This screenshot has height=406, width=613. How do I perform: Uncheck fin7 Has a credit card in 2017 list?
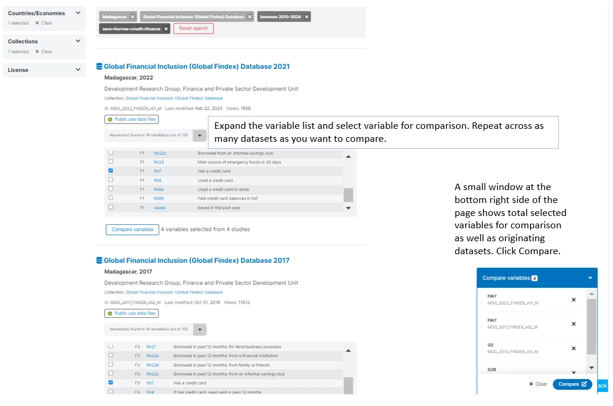coord(111,382)
